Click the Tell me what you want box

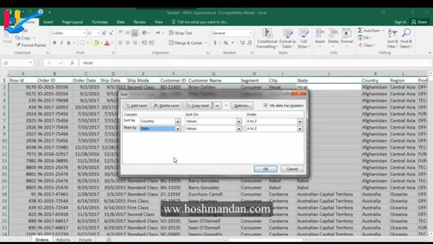point(202,22)
